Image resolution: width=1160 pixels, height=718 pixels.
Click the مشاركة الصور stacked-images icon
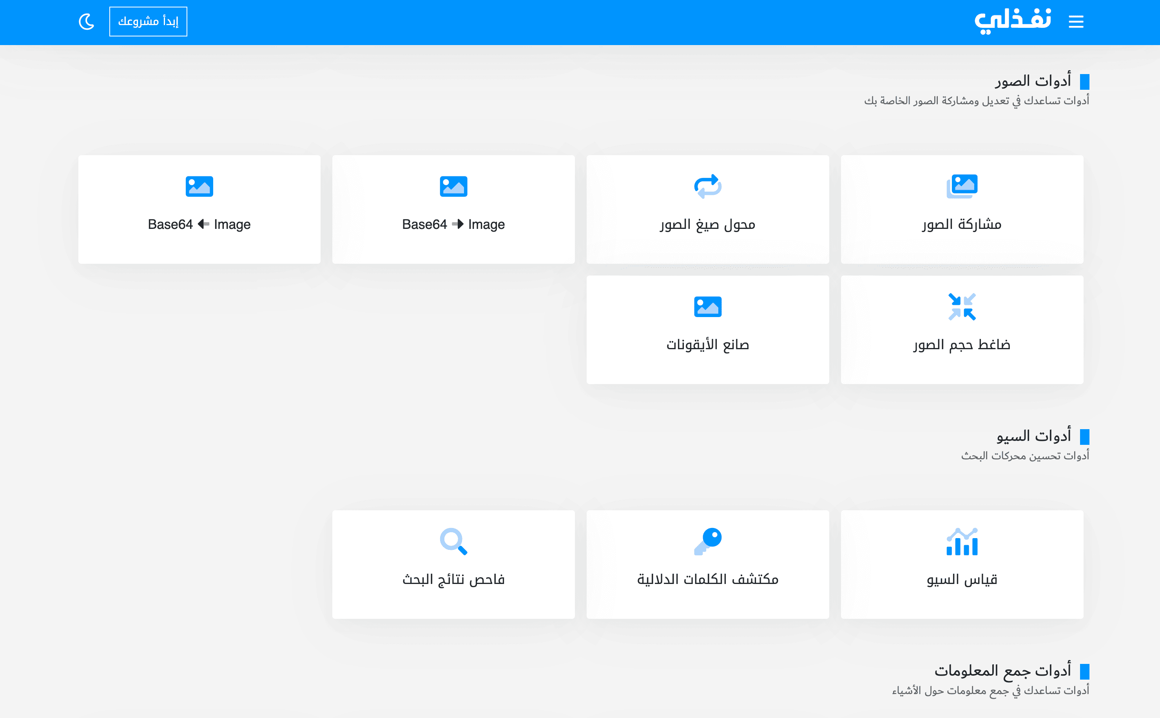pos(962,186)
